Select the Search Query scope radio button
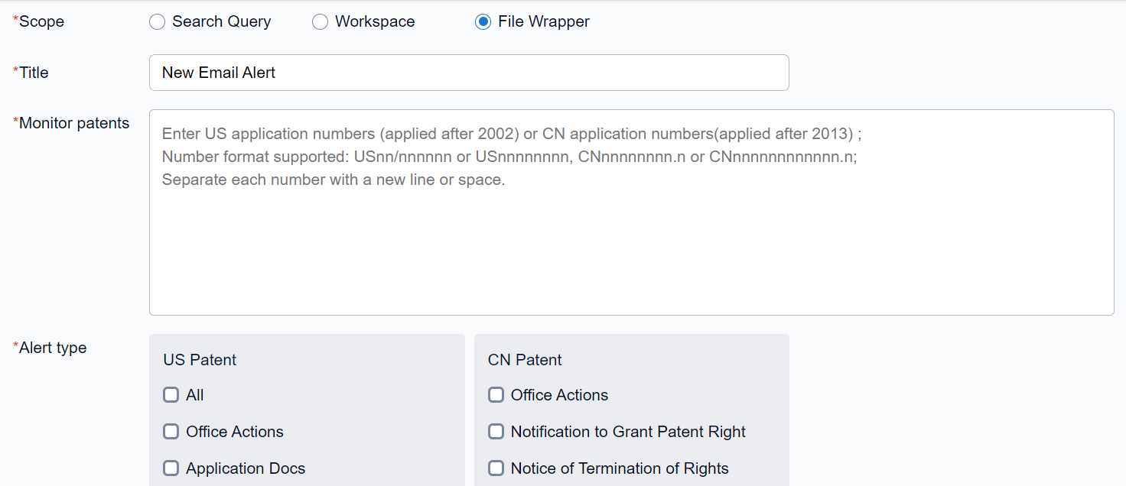This screenshot has height=486, width=1126. [x=157, y=22]
